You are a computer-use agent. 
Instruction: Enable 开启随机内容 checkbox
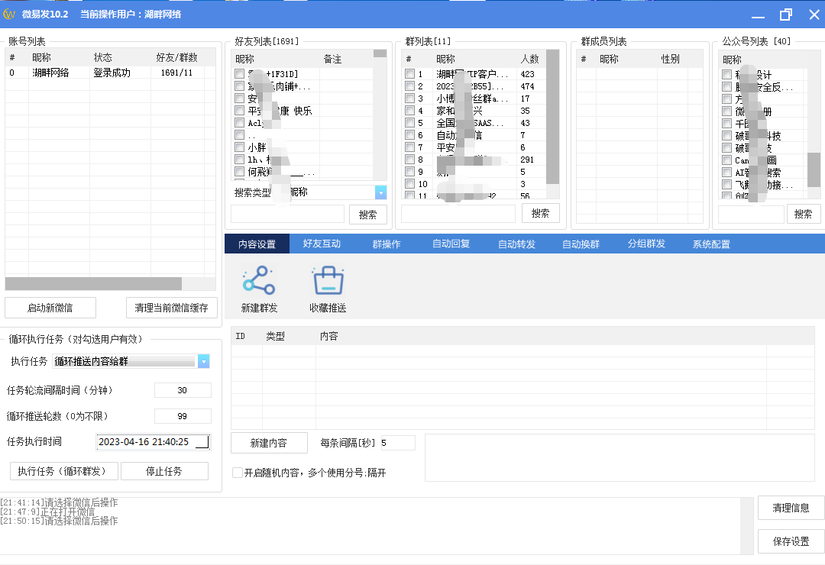pyautogui.click(x=238, y=473)
